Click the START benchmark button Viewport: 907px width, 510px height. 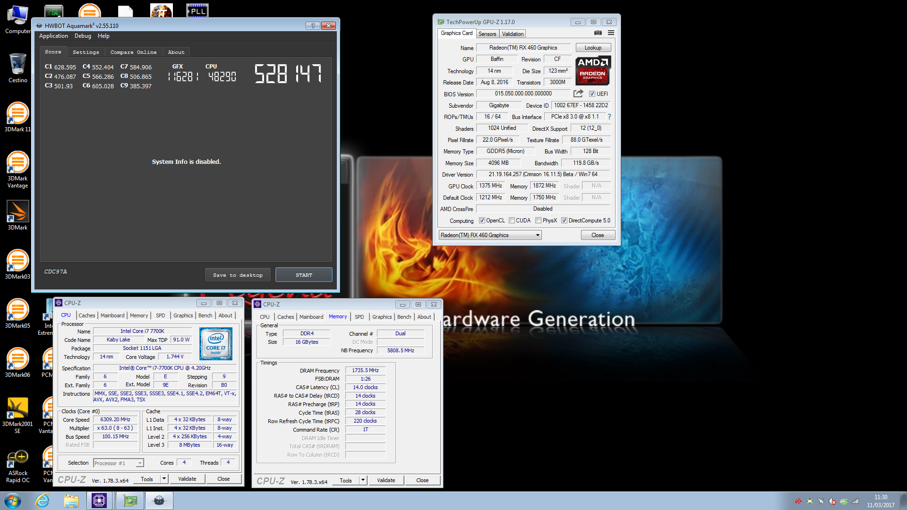click(304, 275)
